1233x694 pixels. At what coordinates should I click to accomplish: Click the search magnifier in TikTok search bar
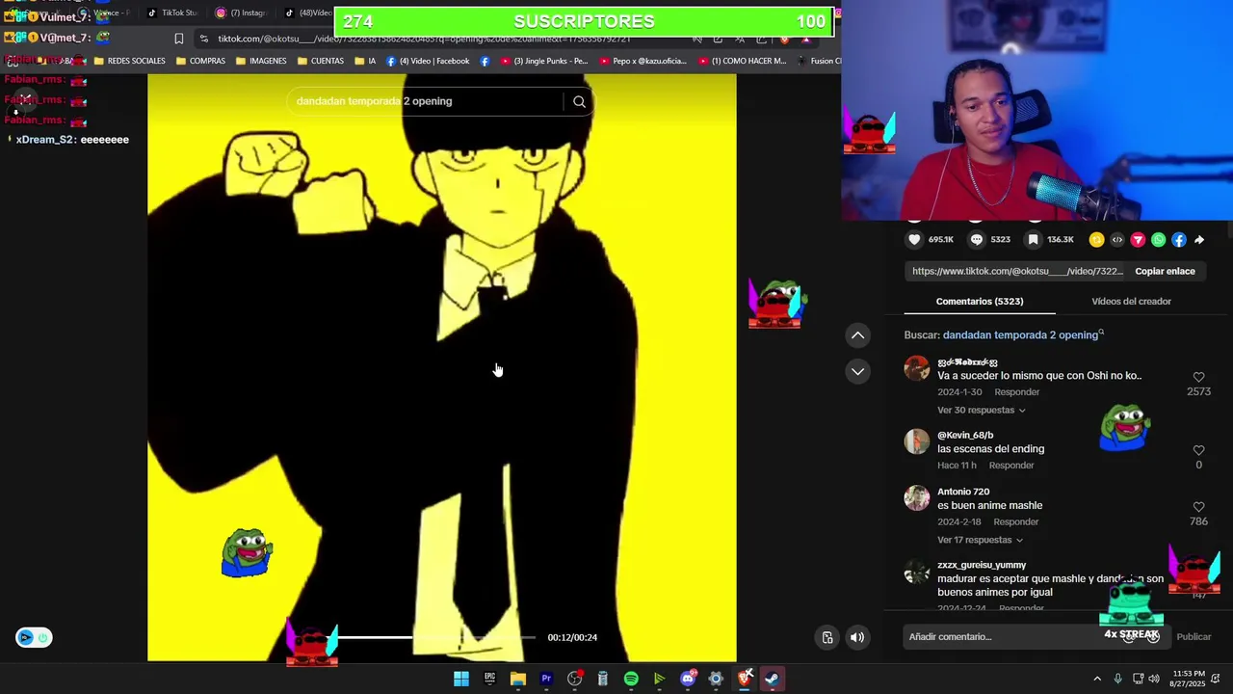(x=579, y=101)
